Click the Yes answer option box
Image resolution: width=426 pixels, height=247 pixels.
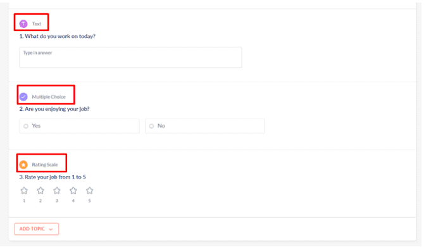79,126
